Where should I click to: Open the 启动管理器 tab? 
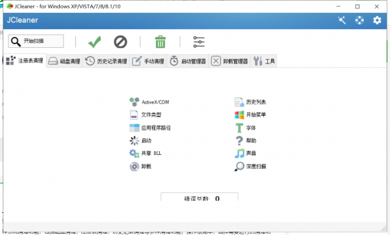tap(188, 61)
